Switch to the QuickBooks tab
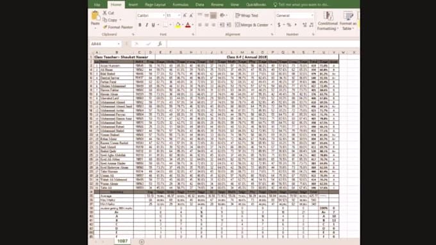Screen dimensions: 436x245 (x=256, y=4)
